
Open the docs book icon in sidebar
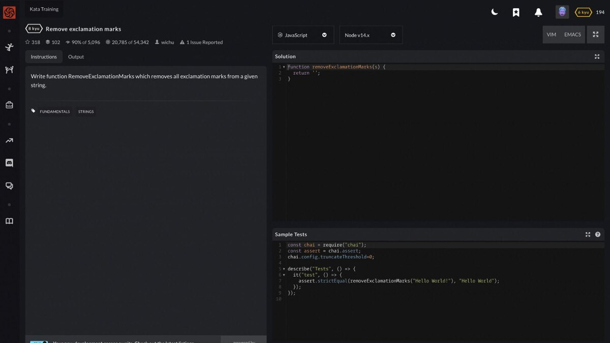[9, 221]
